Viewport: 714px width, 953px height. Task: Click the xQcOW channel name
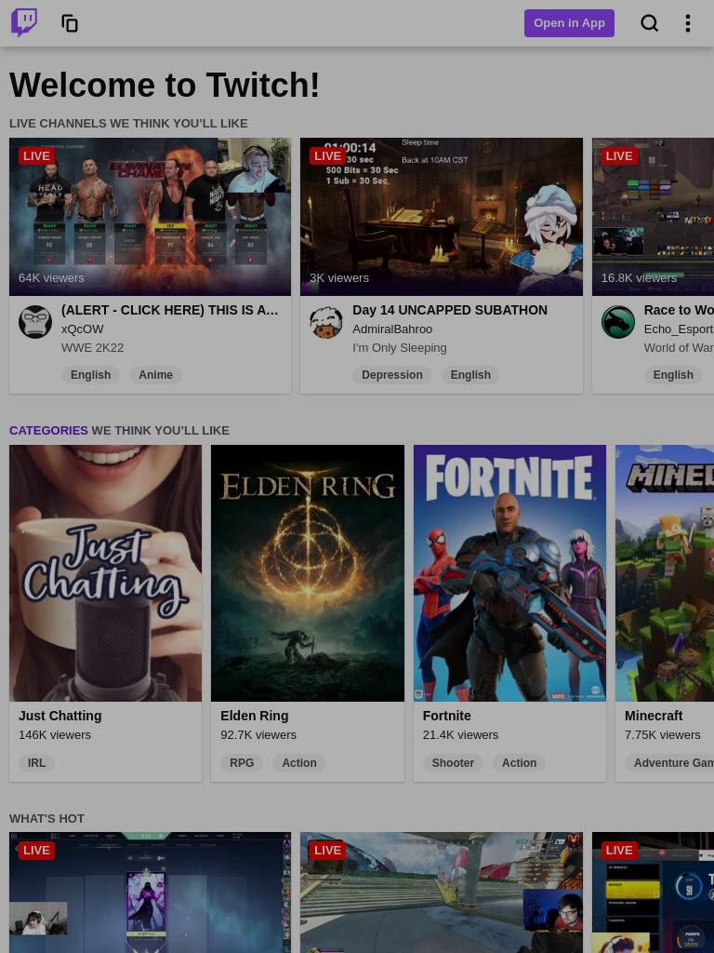(82, 329)
